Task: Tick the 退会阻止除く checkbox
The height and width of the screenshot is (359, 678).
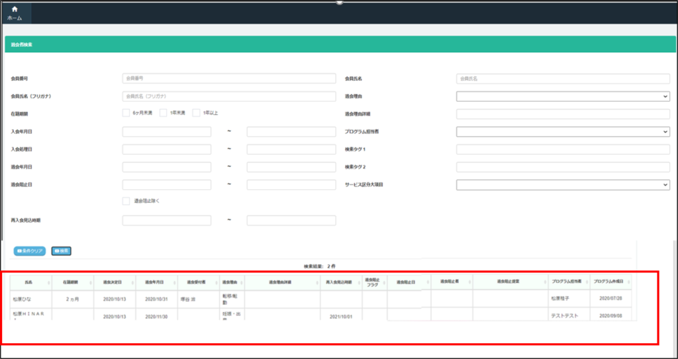Action: 126,201
